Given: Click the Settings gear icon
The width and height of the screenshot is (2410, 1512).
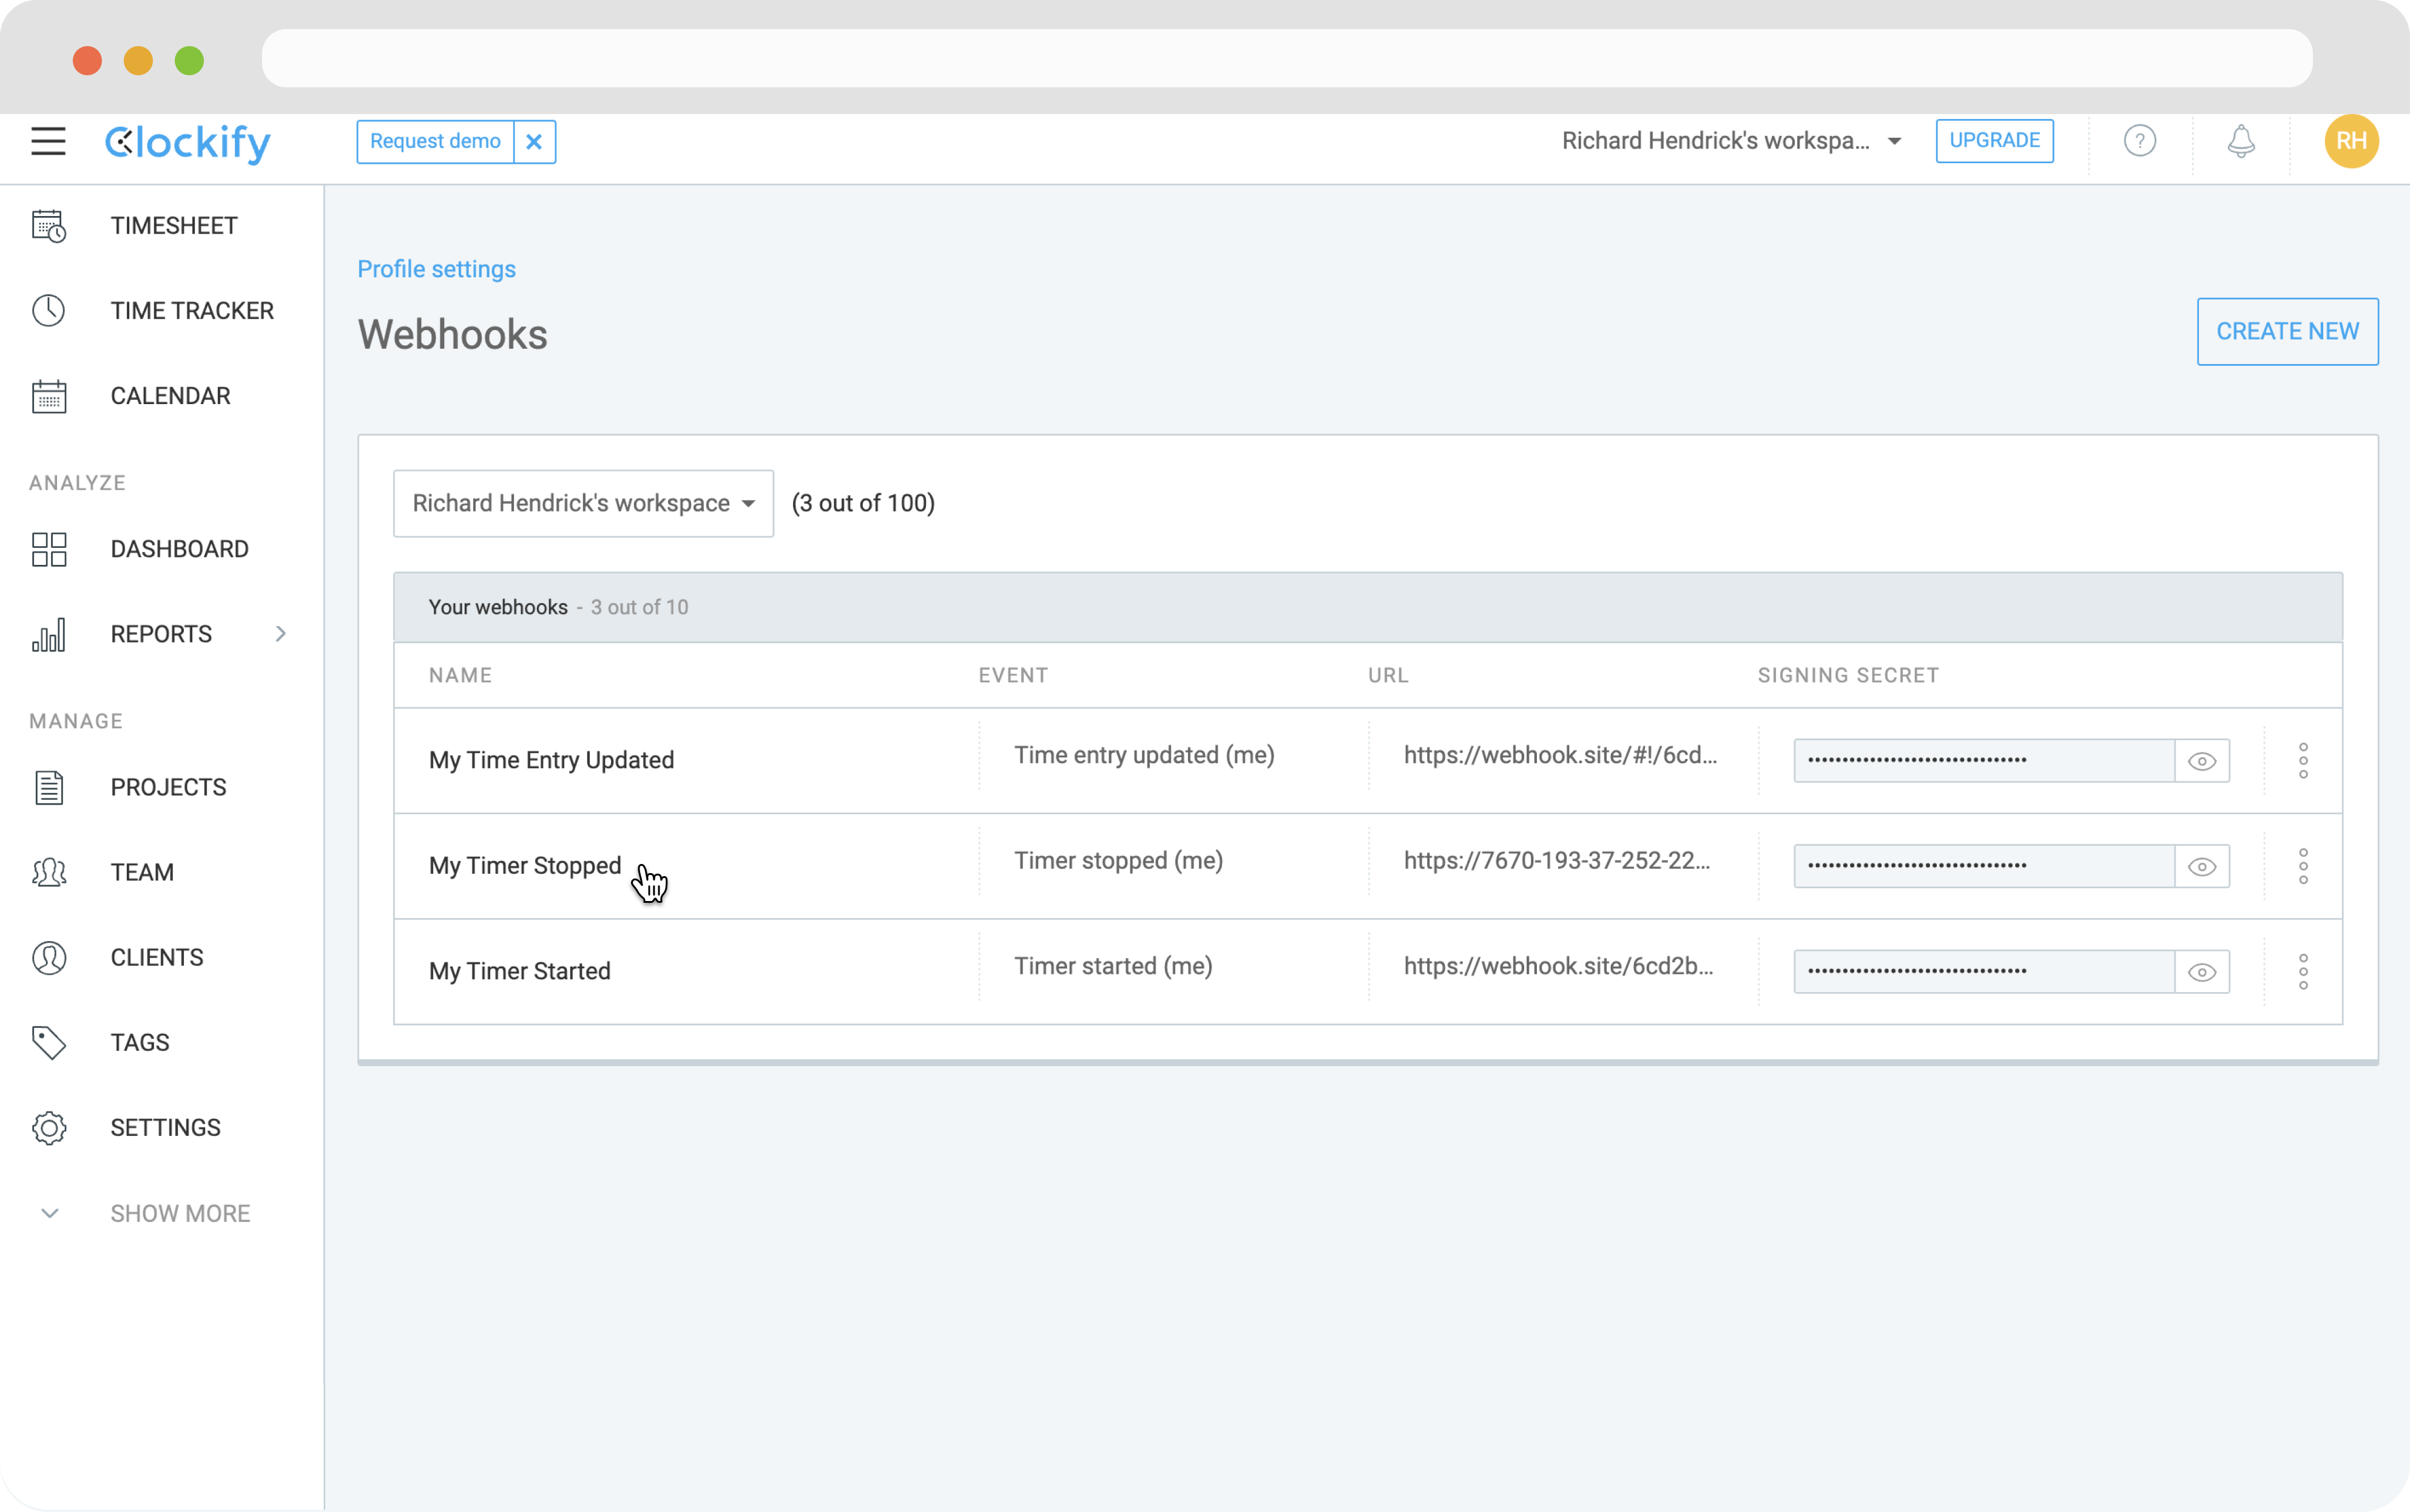Looking at the screenshot, I should click(x=49, y=1127).
